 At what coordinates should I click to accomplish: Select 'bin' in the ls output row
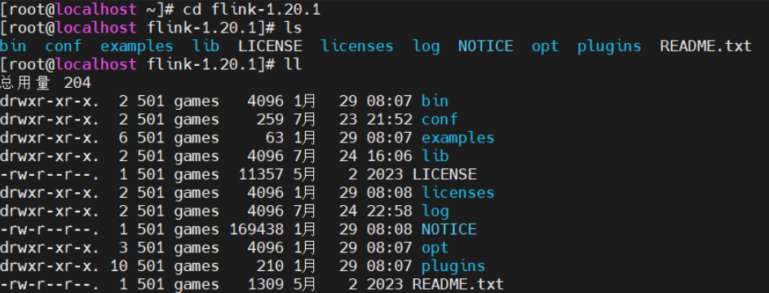click(13, 46)
